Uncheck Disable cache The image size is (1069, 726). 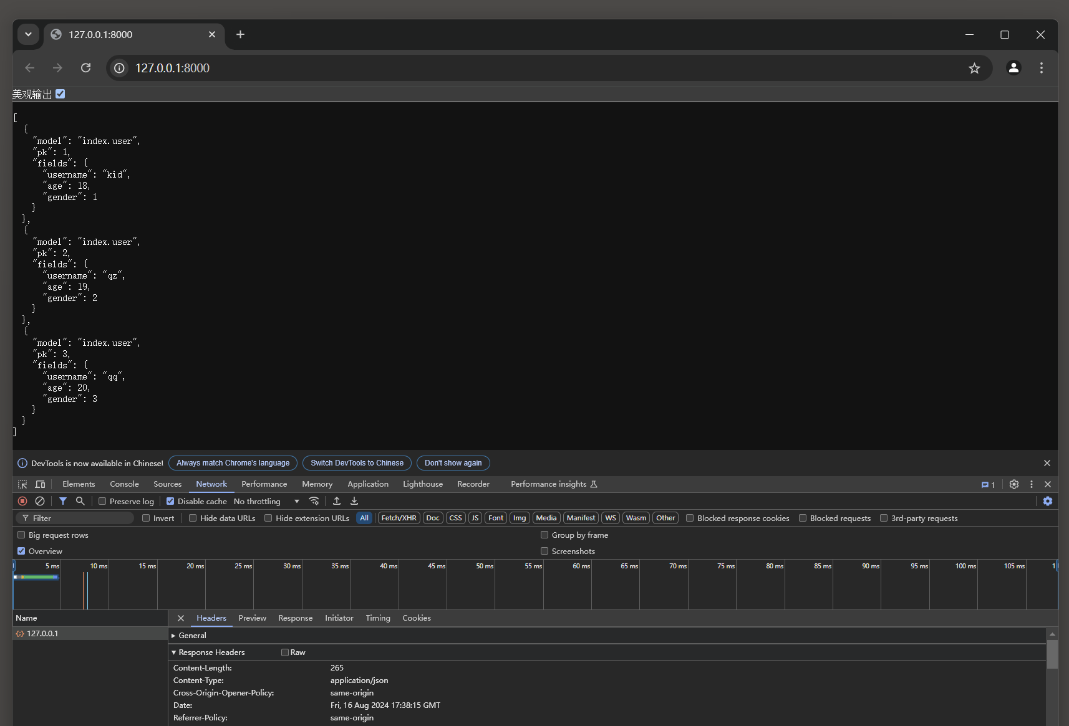170,501
